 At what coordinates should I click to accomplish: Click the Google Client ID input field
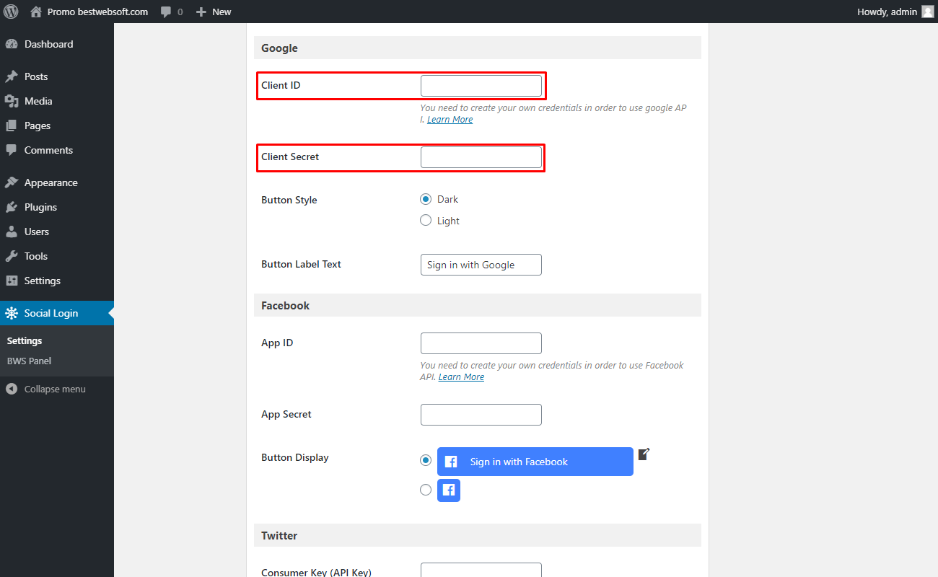[x=481, y=86]
